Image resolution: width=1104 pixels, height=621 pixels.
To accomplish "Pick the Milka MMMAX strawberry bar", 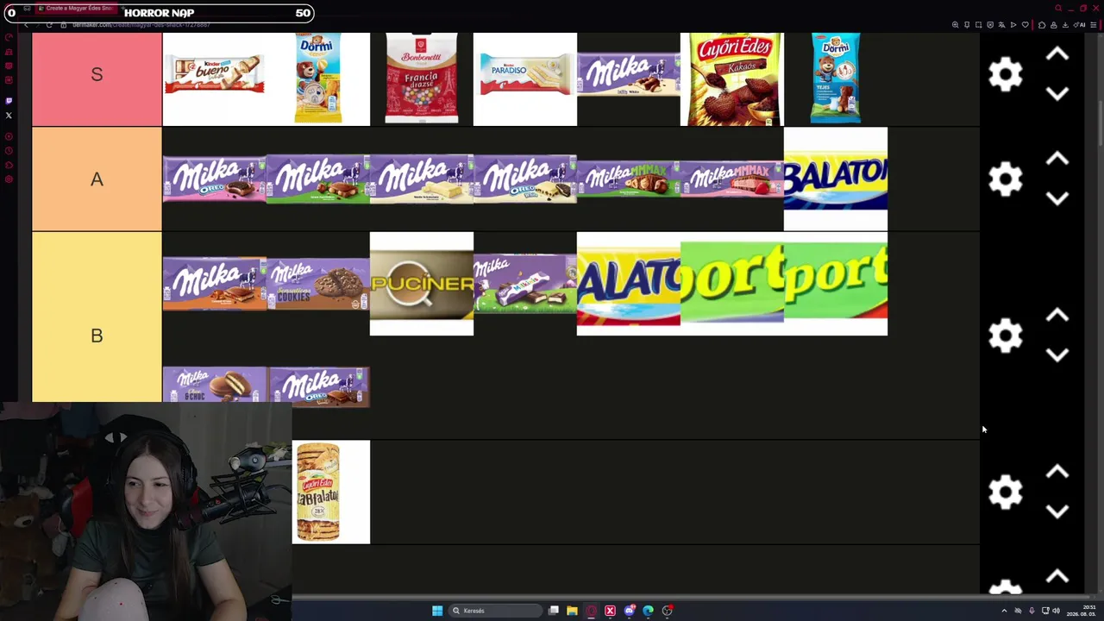I will click(x=731, y=179).
